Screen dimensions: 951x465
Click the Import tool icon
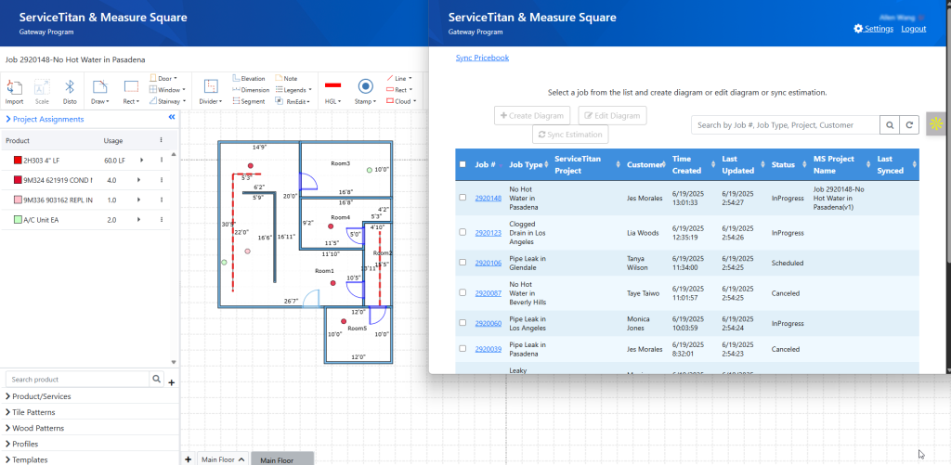pyautogui.click(x=14, y=87)
